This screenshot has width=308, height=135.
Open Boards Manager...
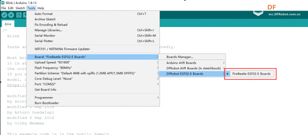(x=192, y=57)
